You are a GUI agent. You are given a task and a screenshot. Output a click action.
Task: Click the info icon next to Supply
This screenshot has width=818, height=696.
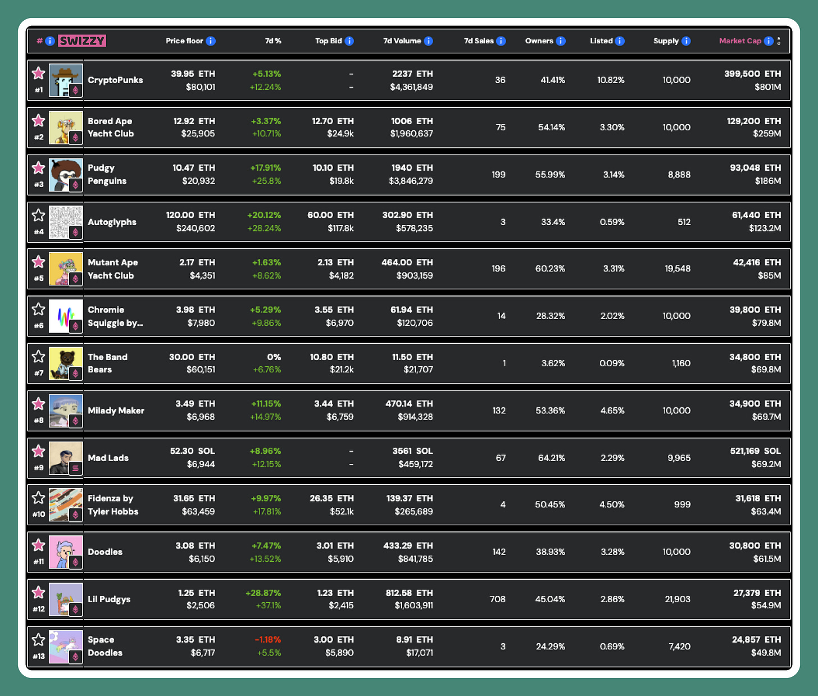(x=686, y=41)
